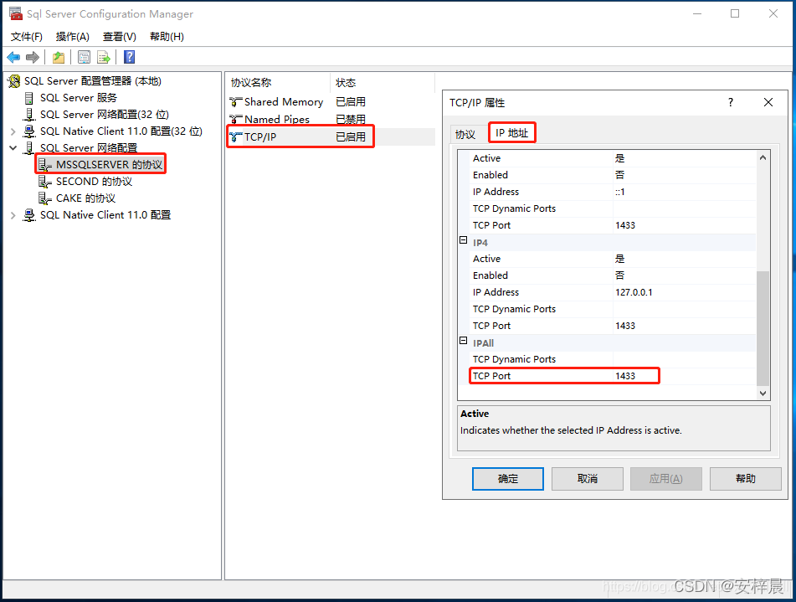Click the TCP/IP protocol icon
This screenshot has width=796, height=602.
(x=235, y=137)
